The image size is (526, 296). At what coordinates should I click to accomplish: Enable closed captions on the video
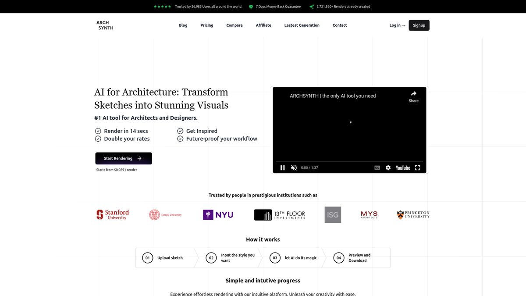pos(377,168)
